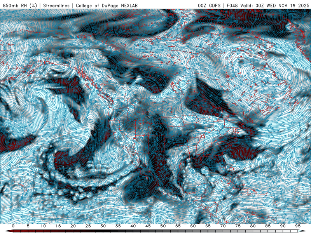Click the 65 label on the color scale
The image size is (311, 233).
point(208,226)
